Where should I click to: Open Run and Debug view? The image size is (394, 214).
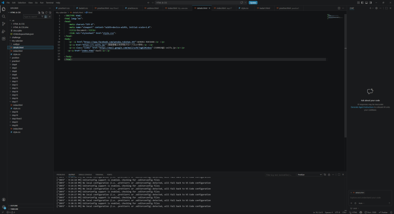3,32
